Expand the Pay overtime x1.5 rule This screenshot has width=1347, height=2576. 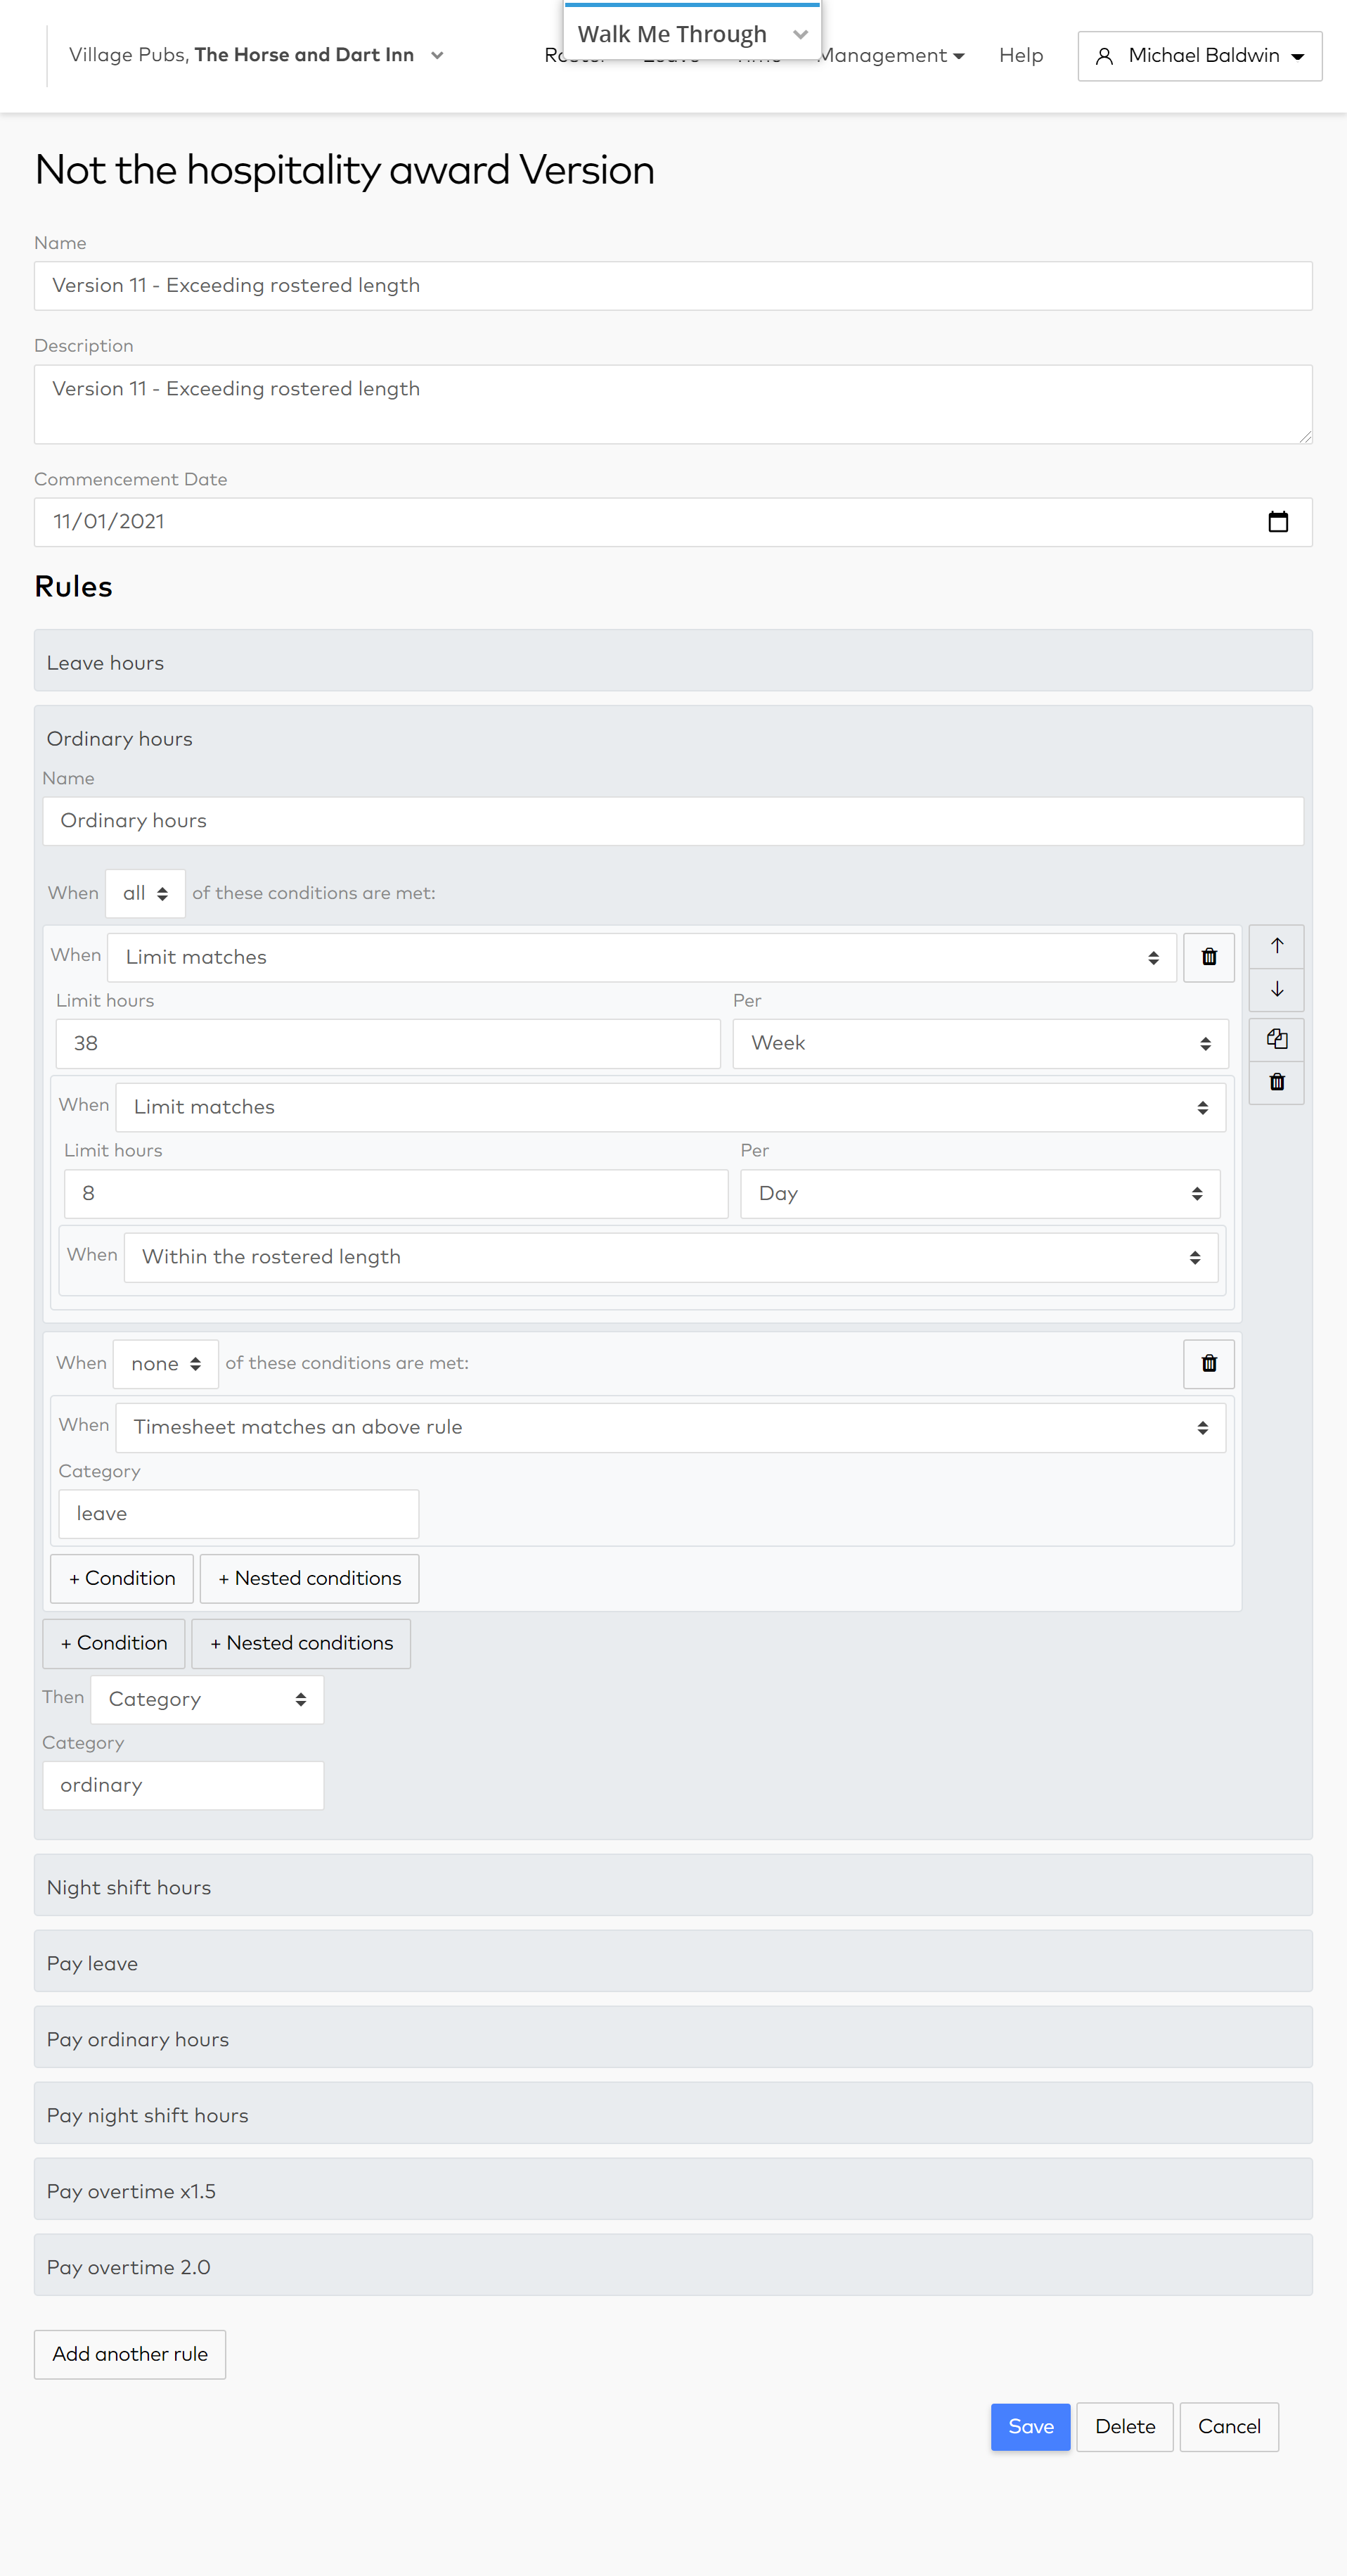pyautogui.click(x=673, y=2190)
